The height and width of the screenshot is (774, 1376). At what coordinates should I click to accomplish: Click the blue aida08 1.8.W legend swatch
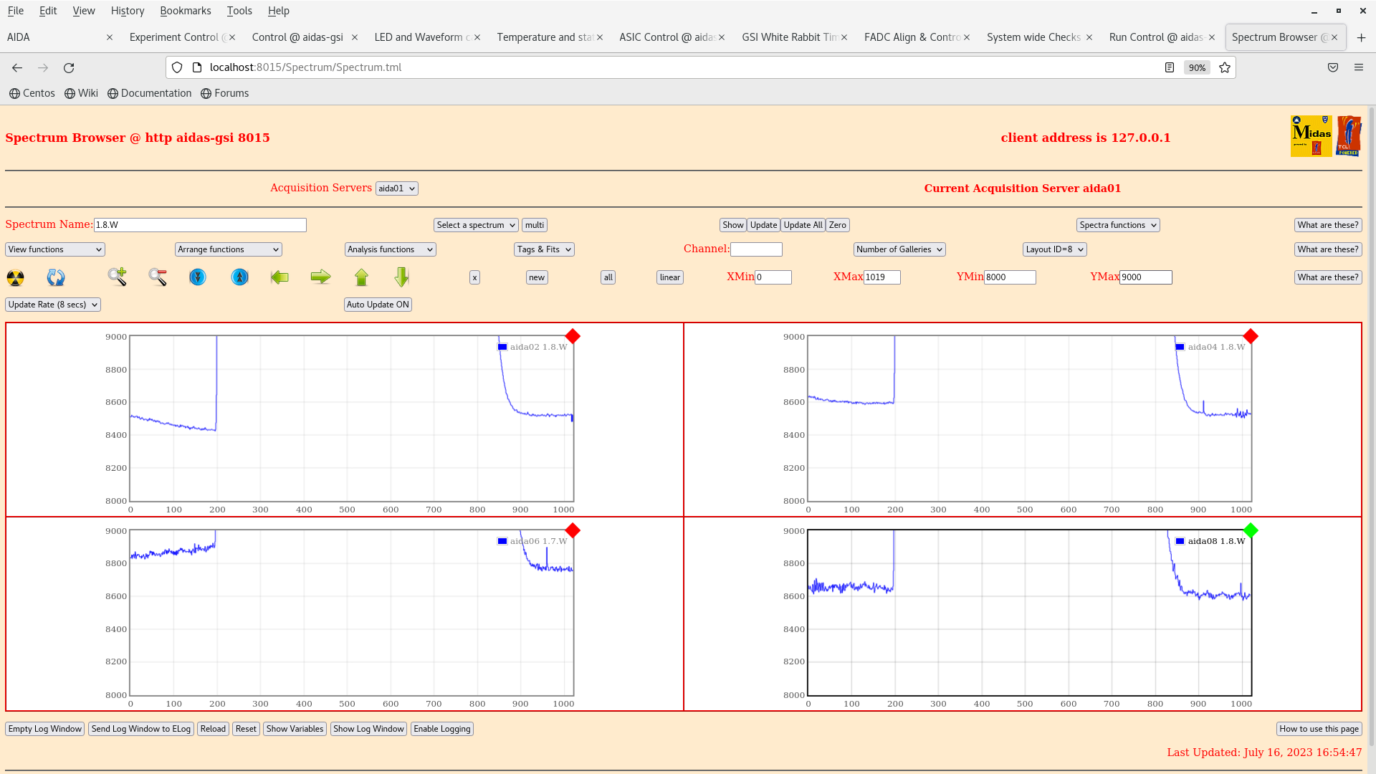click(1180, 541)
